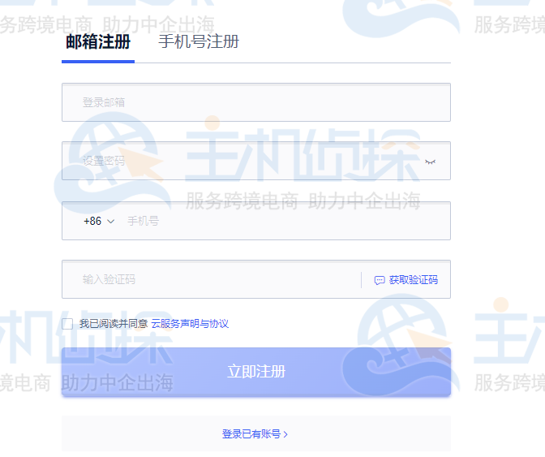Switch to the 邮箱注册 tab
This screenshot has height=457, width=545.
[98, 42]
